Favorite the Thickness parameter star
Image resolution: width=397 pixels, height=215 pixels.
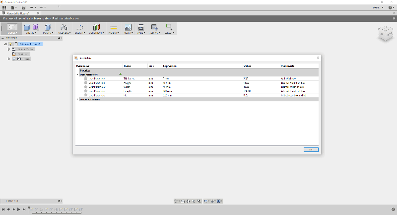[x=86, y=78]
